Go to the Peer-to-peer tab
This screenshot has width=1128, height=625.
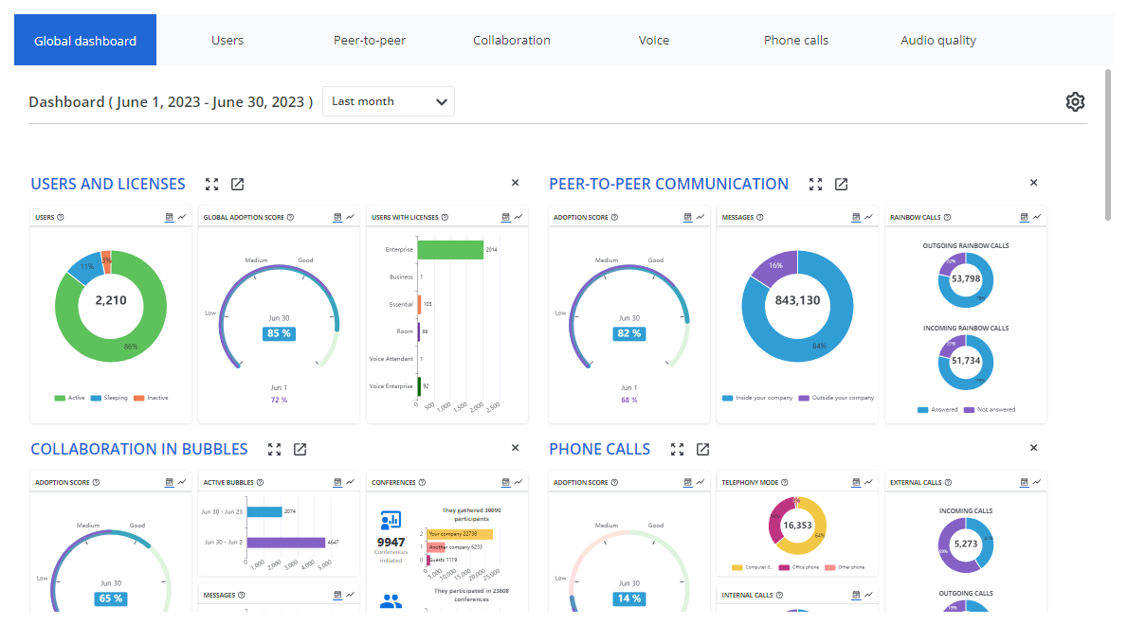[370, 40]
